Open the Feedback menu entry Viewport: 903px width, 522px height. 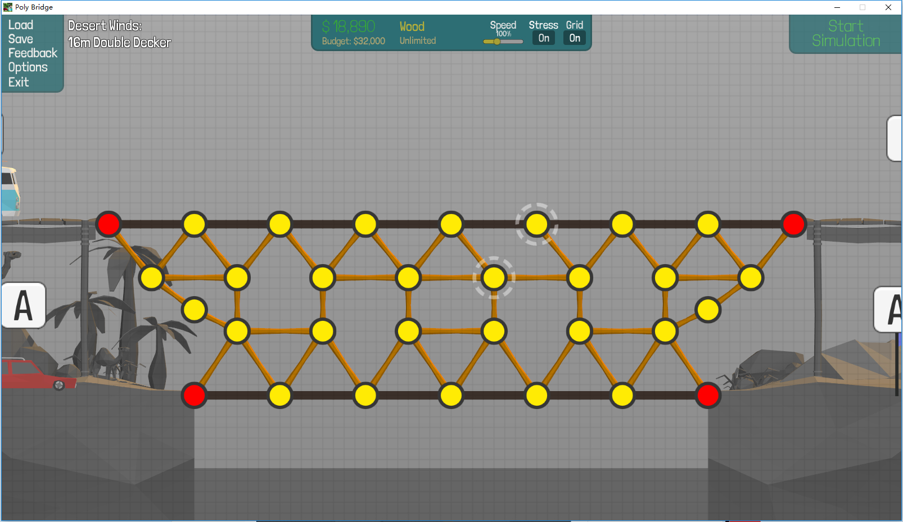point(33,53)
